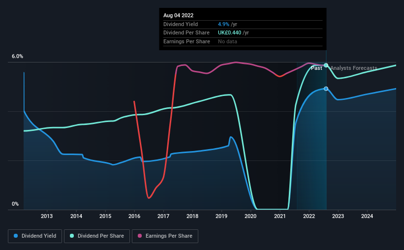Toggle the Dividend Per Share legend button
This screenshot has height=250, width=404.
(x=97, y=236)
